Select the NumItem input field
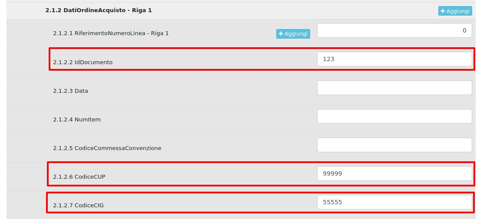480x219 pixels. click(x=394, y=116)
